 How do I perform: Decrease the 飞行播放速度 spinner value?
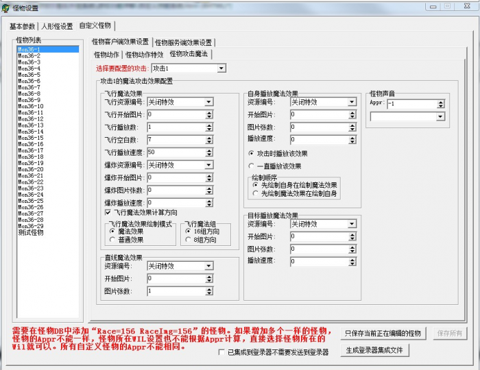click(x=209, y=154)
